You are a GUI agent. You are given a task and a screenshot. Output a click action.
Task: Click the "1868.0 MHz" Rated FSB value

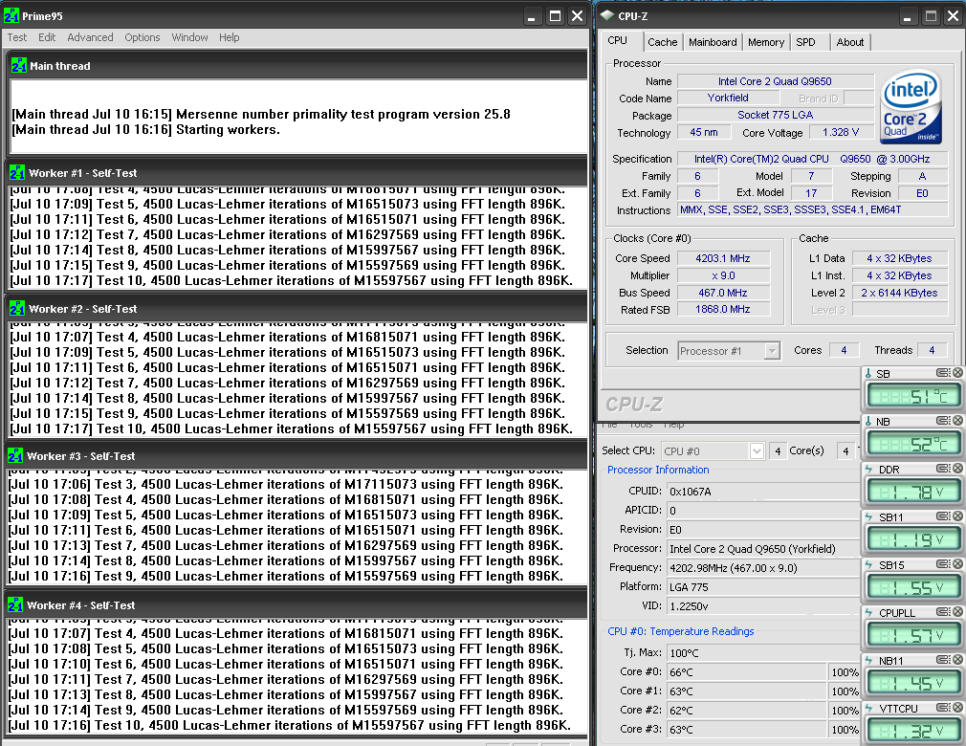click(x=723, y=309)
